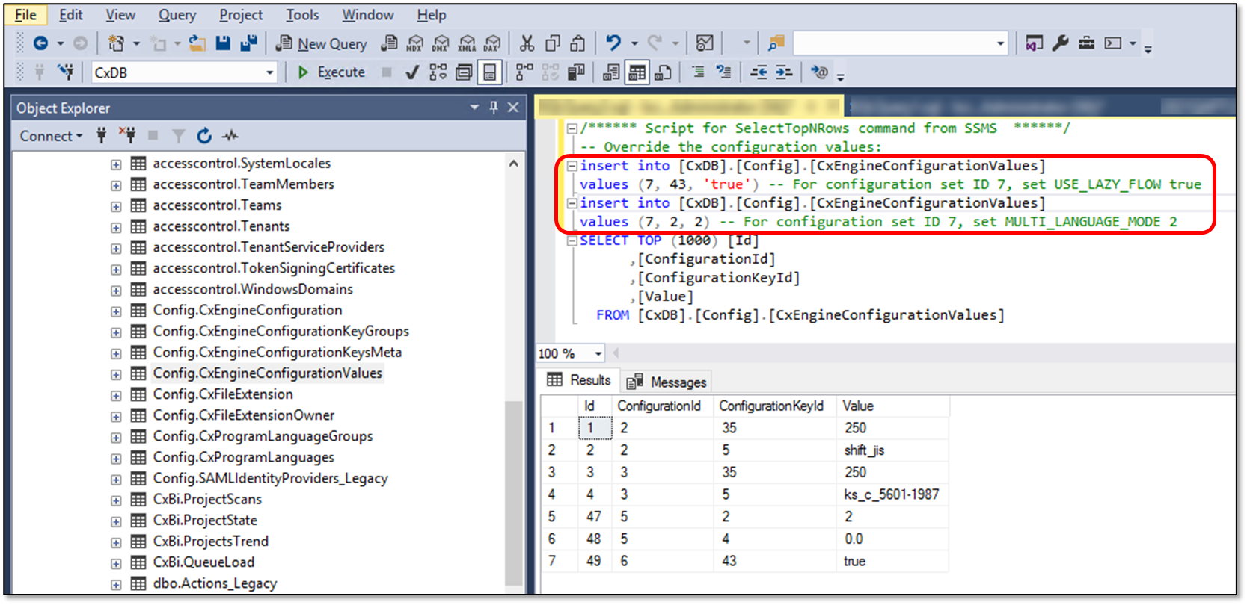Click the DMX query icon
The width and height of the screenshot is (1247, 605).
coord(441,43)
